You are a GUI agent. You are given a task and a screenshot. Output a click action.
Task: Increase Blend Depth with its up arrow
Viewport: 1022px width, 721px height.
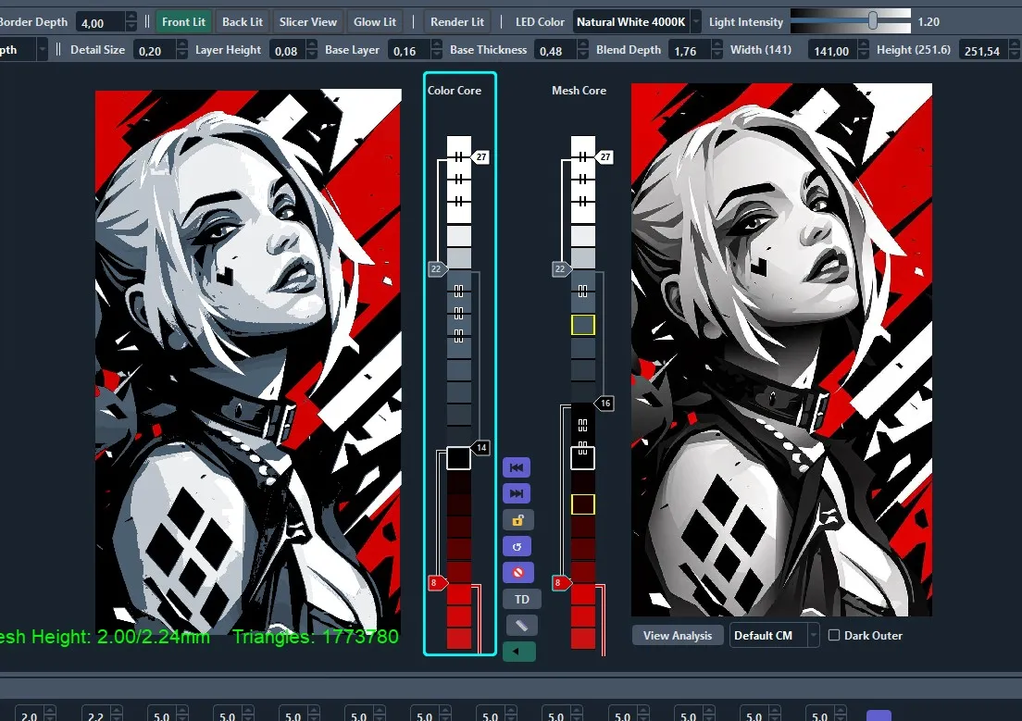[x=717, y=45]
